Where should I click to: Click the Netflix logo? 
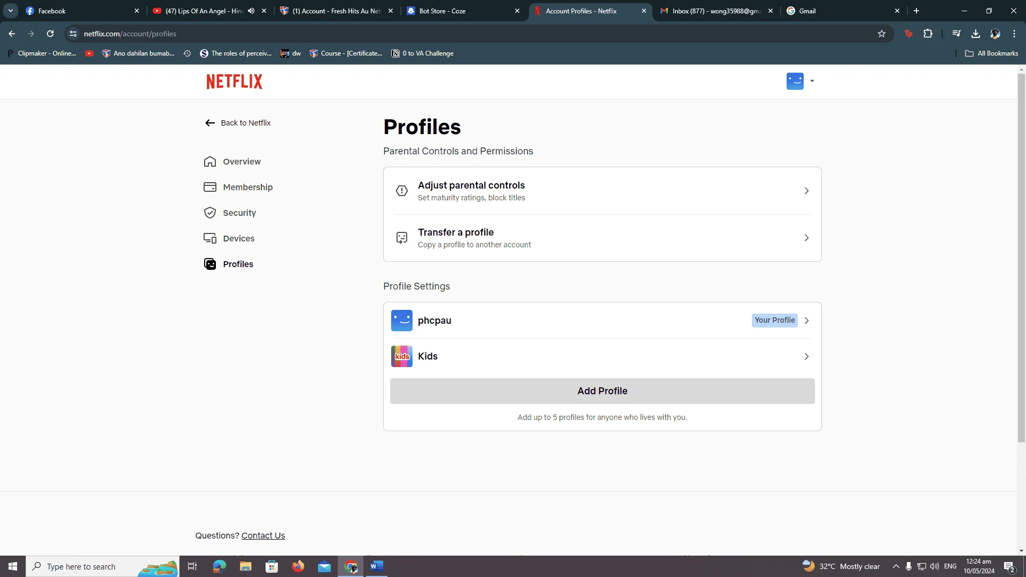[234, 81]
